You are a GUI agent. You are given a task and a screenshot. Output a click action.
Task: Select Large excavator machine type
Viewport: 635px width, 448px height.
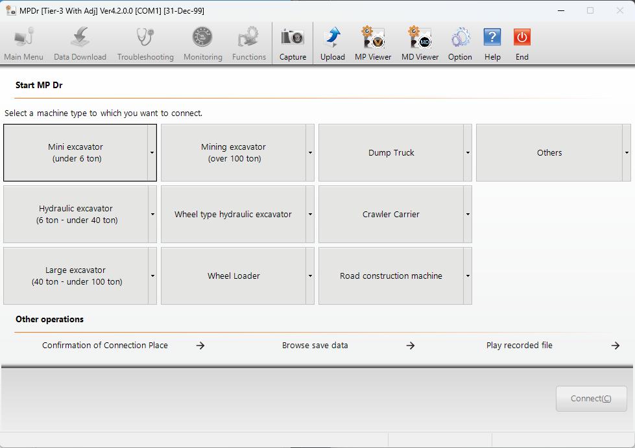pos(77,276)
